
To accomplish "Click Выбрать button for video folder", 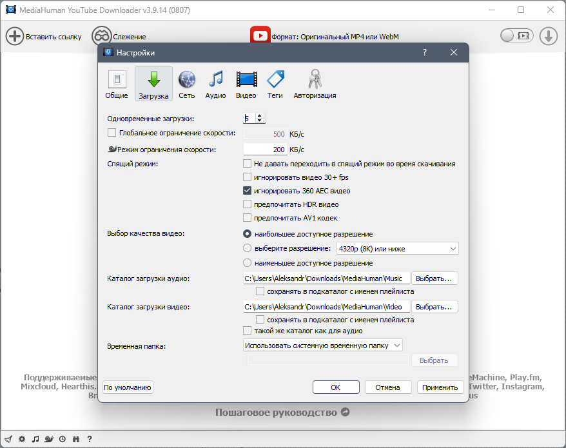I will pyautogui.click(x=434, y=307).
